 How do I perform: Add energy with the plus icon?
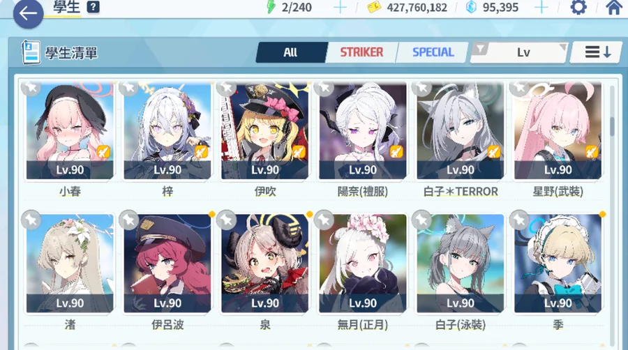pos(340,7)
